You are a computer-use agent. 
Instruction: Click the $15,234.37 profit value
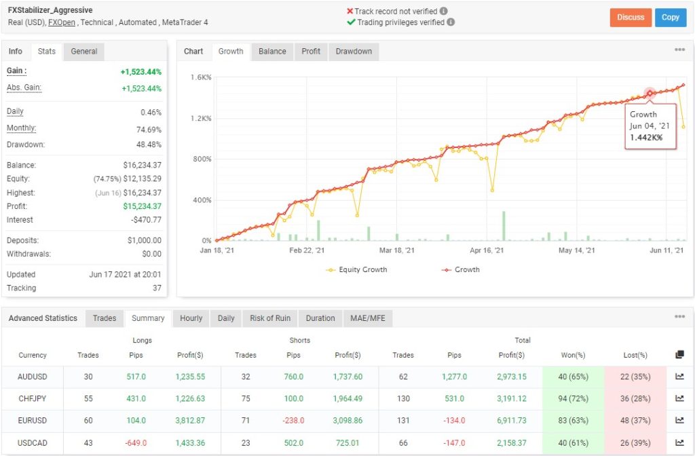[x=143, y=206]
